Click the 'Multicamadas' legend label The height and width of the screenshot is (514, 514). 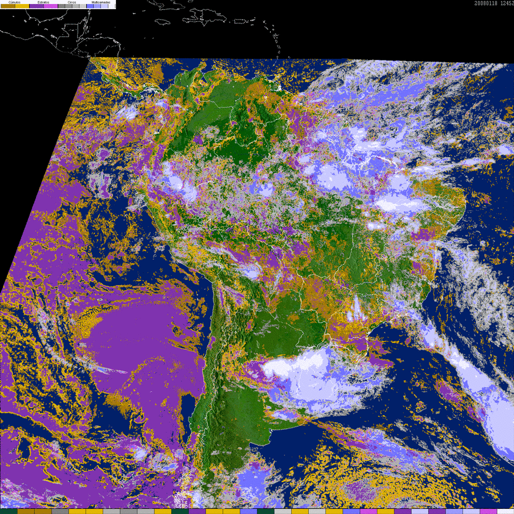tap(101, 2)
